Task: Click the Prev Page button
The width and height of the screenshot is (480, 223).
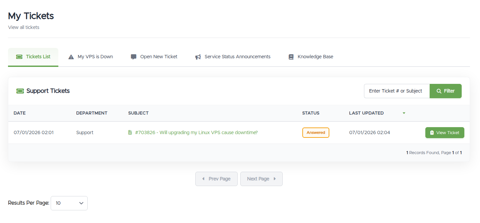Action: point(216,179)
